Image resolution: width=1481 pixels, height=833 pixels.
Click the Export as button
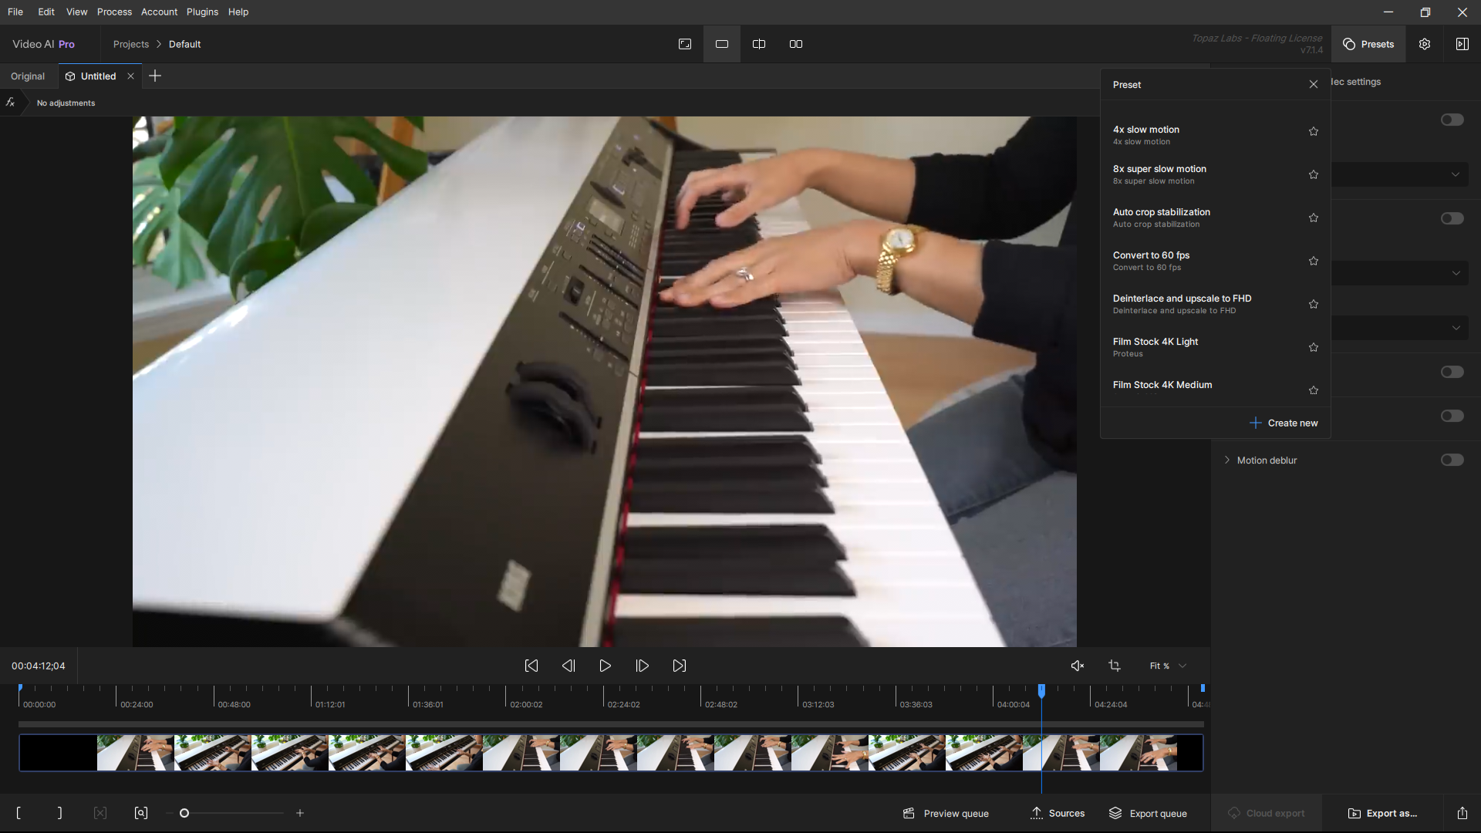coord(1382,813)
